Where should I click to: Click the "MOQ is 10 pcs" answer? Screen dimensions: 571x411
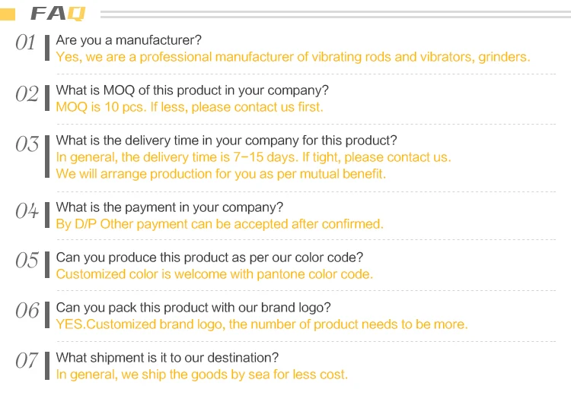[190, 107]
